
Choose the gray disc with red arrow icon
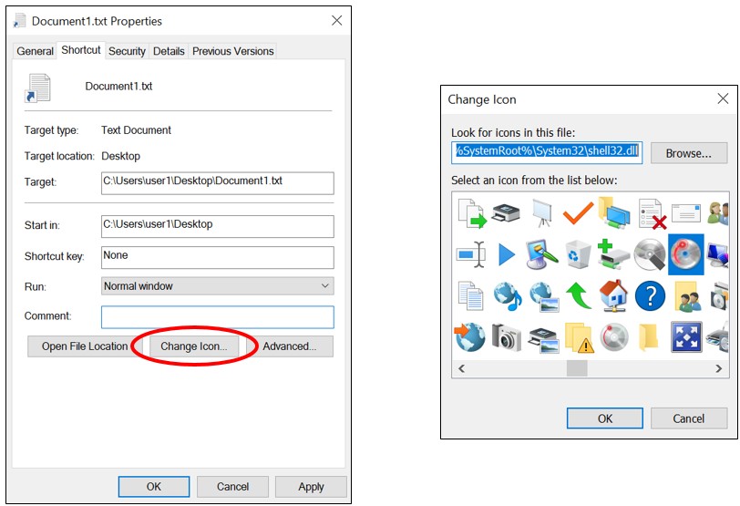coord(614,337)
